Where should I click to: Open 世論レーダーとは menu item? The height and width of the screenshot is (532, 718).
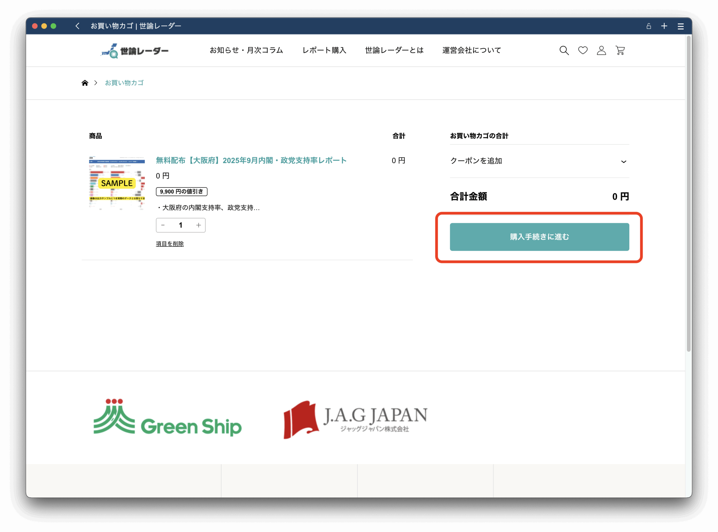click(394, 51)
